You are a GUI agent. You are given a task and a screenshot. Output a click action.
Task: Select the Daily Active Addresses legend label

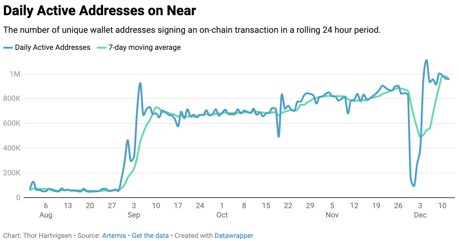click(53, 48)
